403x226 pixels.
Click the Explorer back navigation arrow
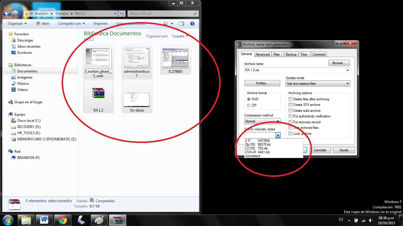pos(7,14)
